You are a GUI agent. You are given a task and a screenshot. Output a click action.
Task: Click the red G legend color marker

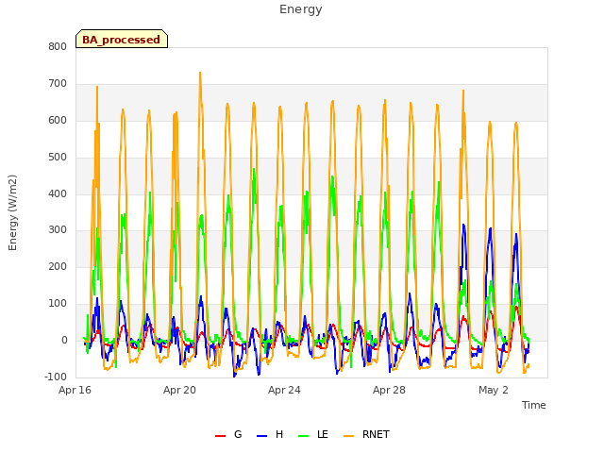[x=220, y=436]
